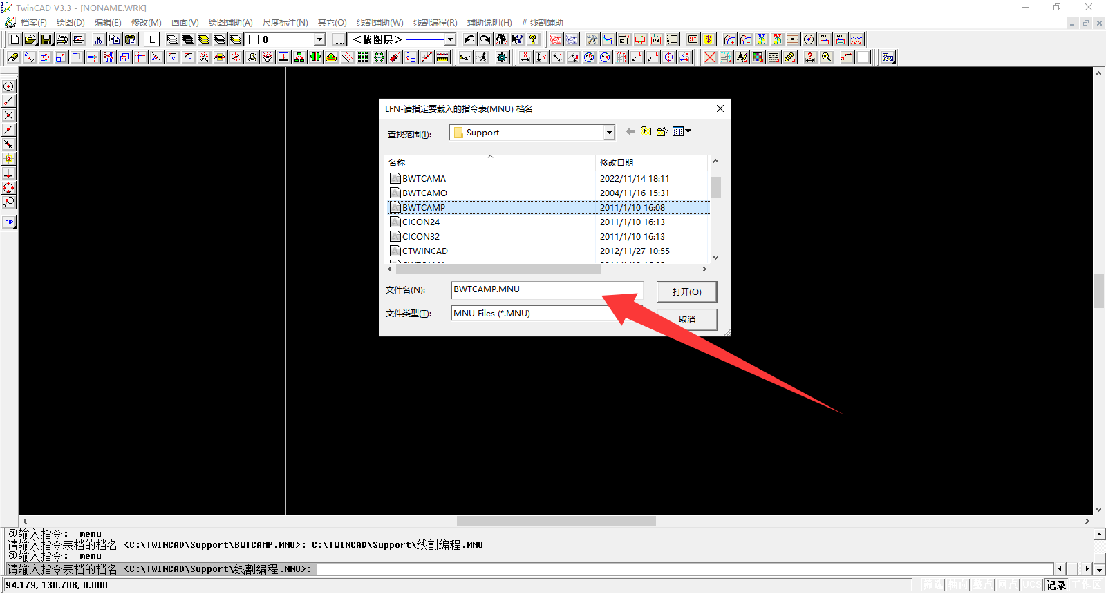Select the CTWINCAD file
This screenshot has height=594, width=1106.
[424, 251]
